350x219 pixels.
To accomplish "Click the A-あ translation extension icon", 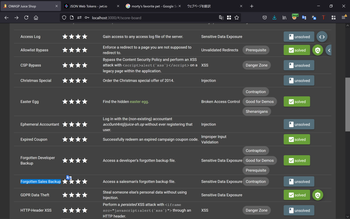I will pyautogui.click(x=314, y=18).
